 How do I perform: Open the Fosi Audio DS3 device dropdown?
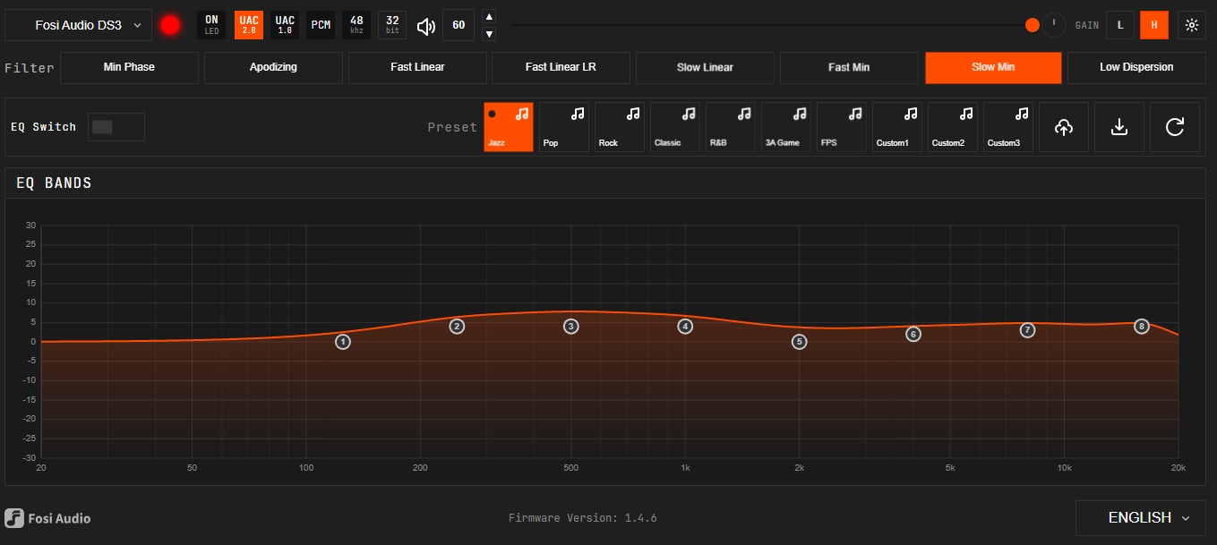pyautogui.click(x=78, y=25)
